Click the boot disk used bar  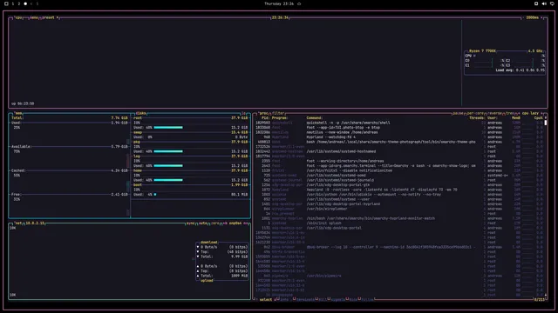point(155,195)
